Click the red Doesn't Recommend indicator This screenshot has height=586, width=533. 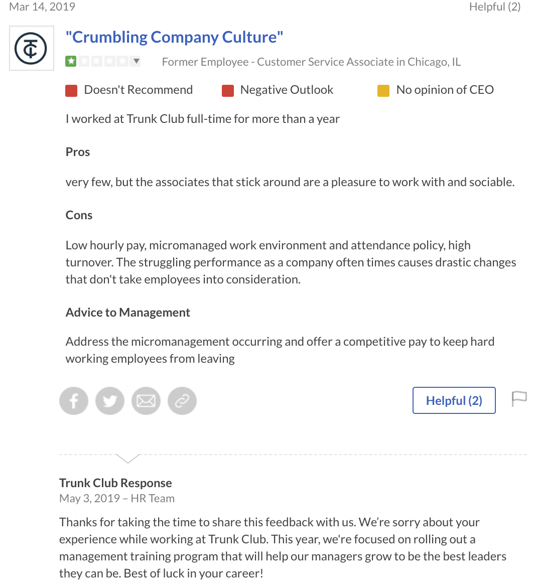(x=71, y=89)
